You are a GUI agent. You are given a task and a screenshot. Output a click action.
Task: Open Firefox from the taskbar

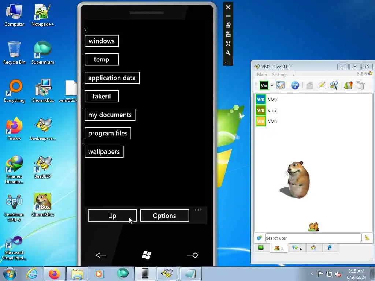click(x=54, y=274)
